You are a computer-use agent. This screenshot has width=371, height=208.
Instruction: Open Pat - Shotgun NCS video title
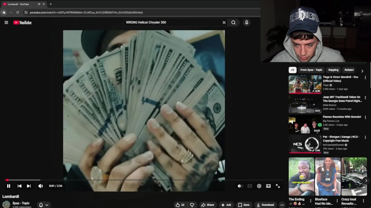point(341,139)
